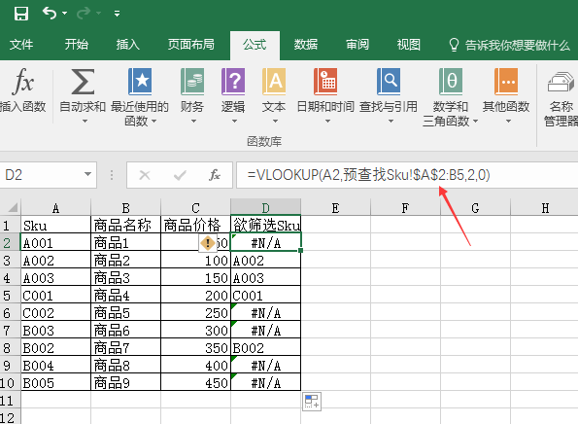Select column E header
This screenshot has width=578, height=424.
[x=335, y=208]
